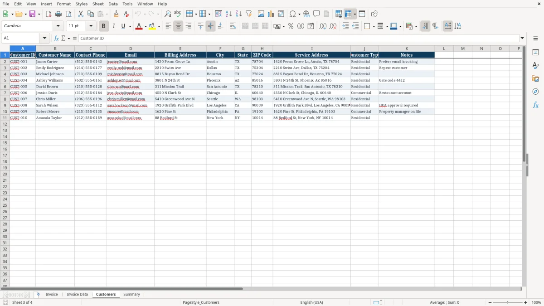This screenshot has height=306, width=544.
Task: Open the Font Name dropdown
Action: click(58, 26)
